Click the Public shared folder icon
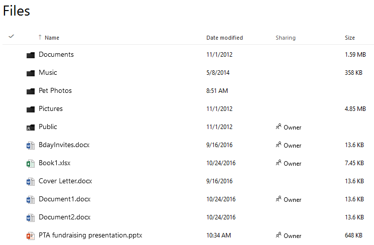This screenshot has width=374, height=245. (x=31, y=128)
